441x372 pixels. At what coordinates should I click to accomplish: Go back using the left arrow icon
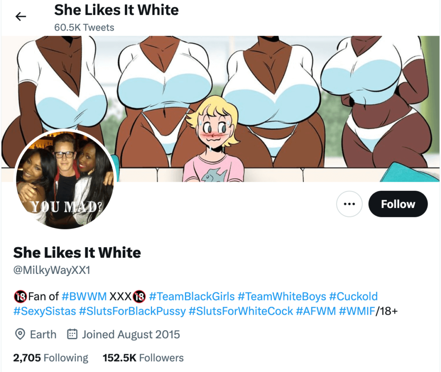(x=21, y=17)
